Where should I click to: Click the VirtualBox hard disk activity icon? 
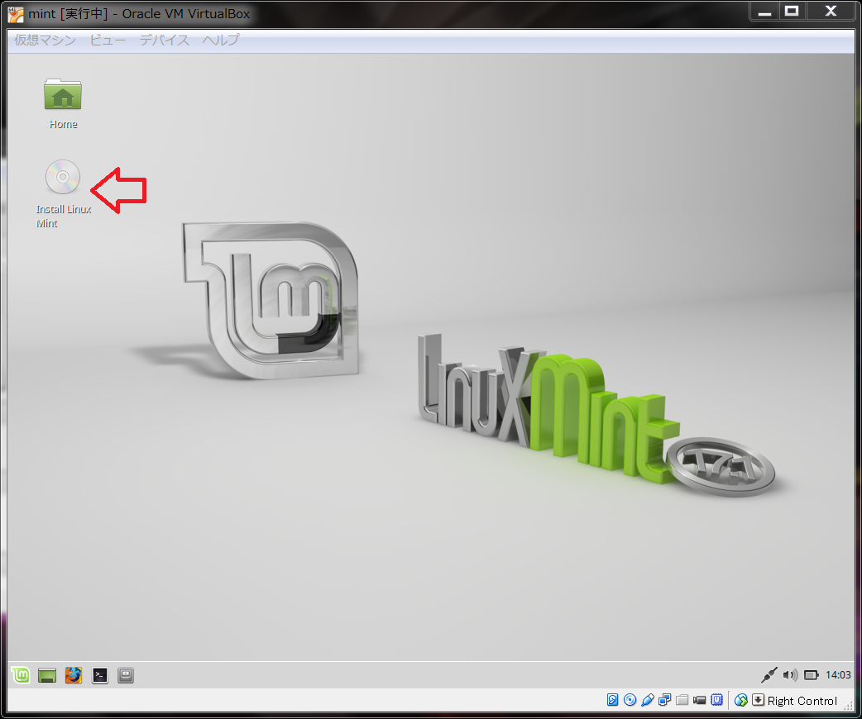click(x=613, y=701)
